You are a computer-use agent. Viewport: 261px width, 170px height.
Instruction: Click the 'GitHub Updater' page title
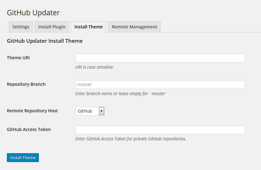(33, 13)
